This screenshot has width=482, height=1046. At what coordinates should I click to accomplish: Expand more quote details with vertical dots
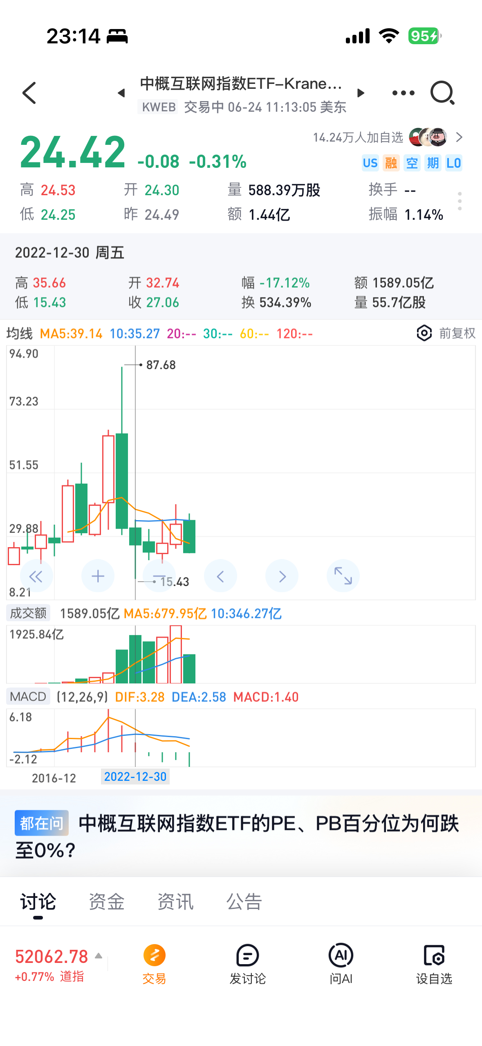(460, 201)
